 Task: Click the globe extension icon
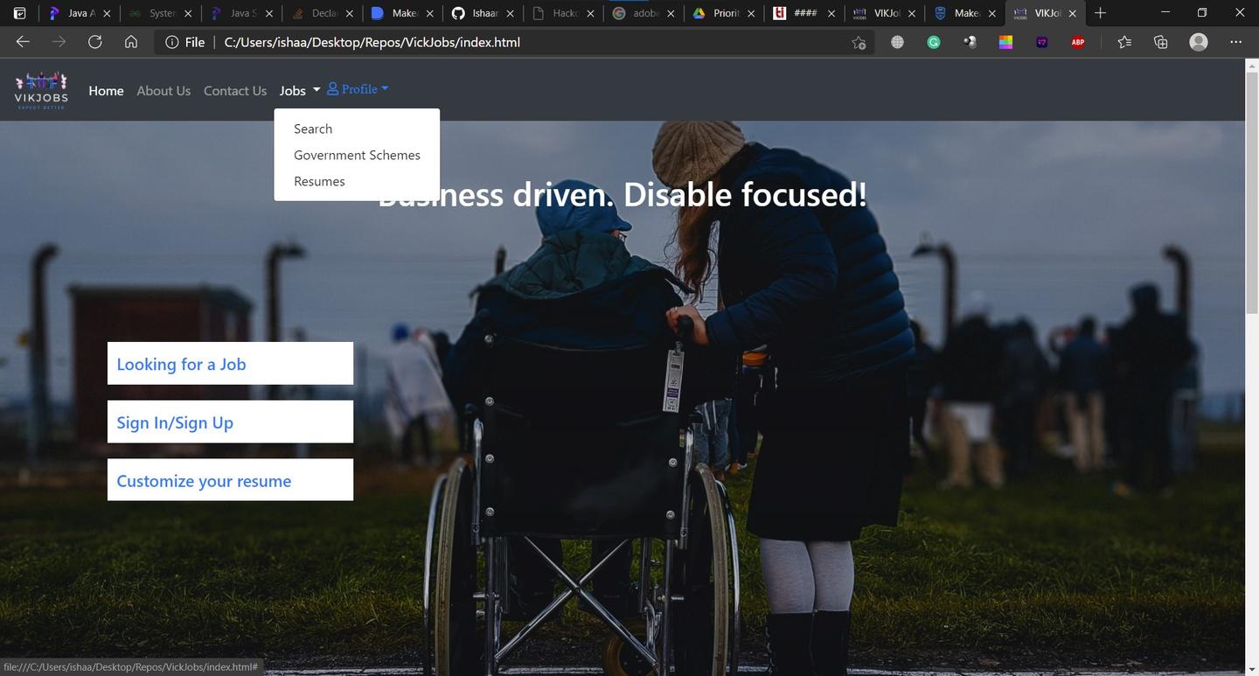click(x=897, y=42)
